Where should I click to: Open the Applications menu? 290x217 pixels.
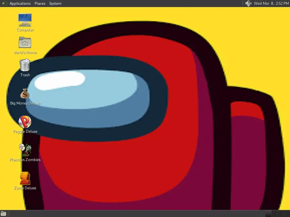20,3
